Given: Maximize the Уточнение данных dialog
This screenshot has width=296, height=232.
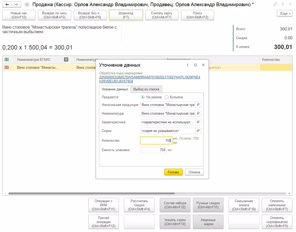Looking at the screenshot, I should [195, 65].
